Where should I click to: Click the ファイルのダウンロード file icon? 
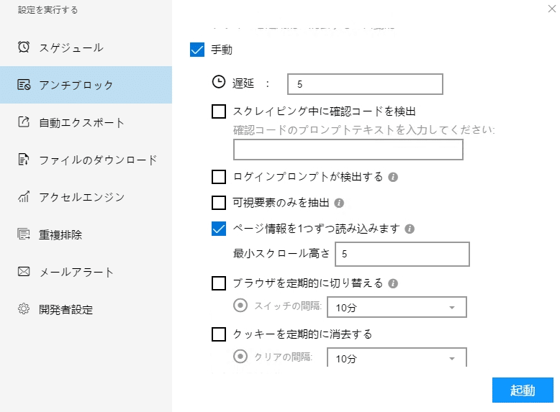pyautogui.click(x=24, y=160)
